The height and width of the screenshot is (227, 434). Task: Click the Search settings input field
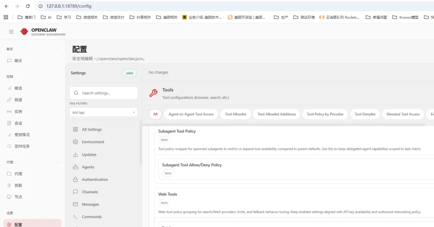[104, 93]
